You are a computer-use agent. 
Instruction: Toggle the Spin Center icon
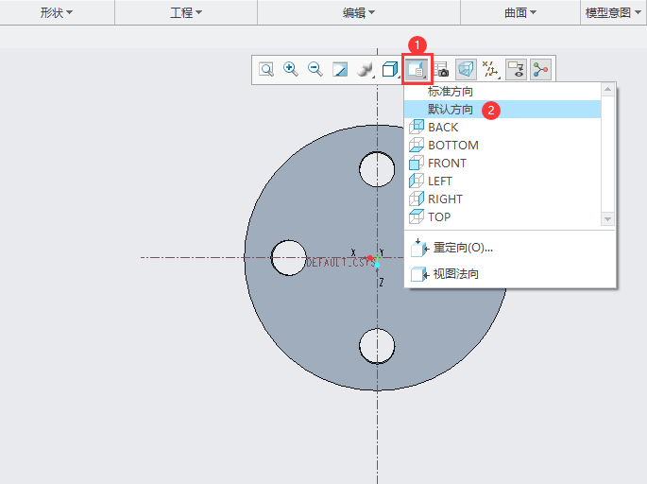pos(540,69)
